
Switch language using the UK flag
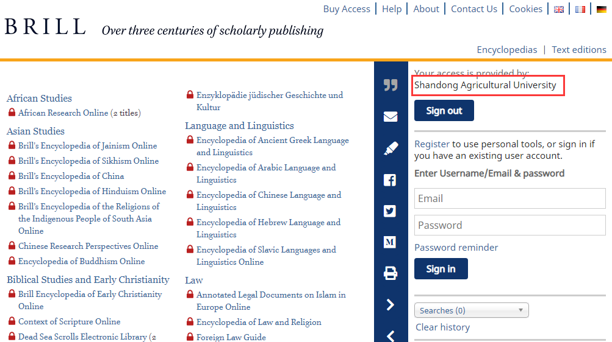click(x=558, y=9)
